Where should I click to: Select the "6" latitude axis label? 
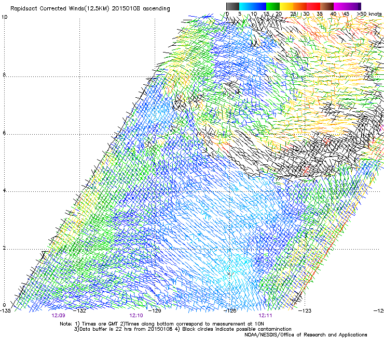coord(4,133)
